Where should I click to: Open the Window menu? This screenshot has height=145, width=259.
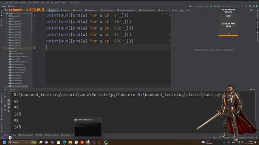57,3
